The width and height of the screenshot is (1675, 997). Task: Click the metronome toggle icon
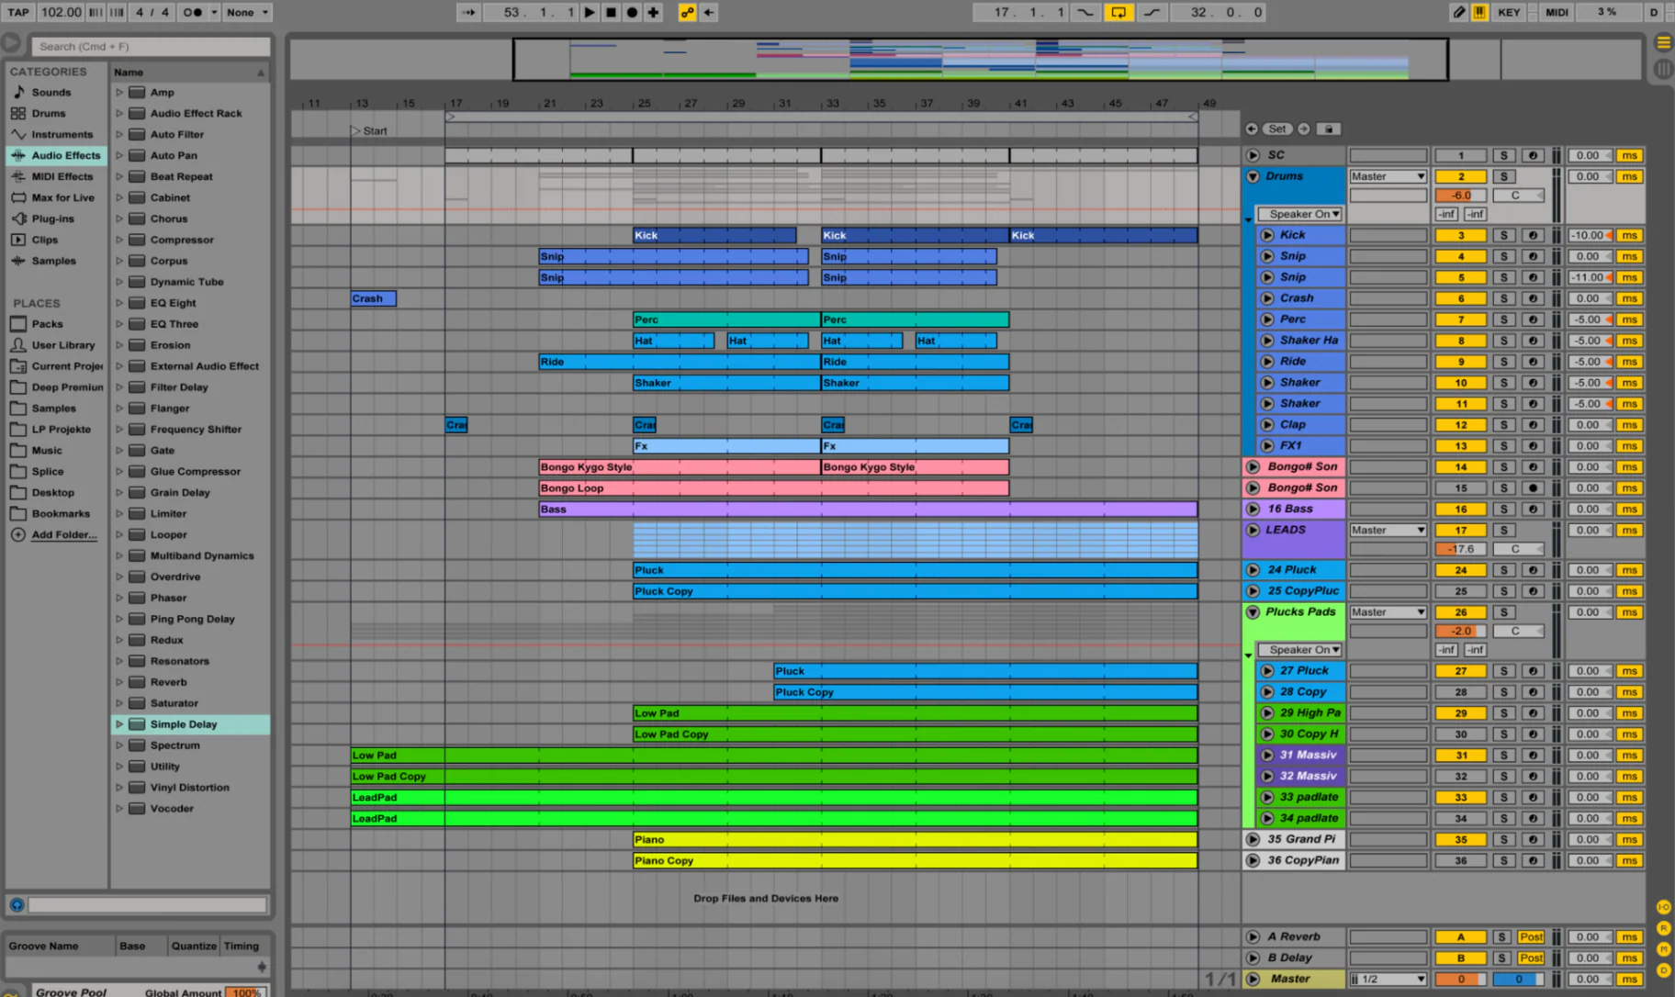coord(192,13)
